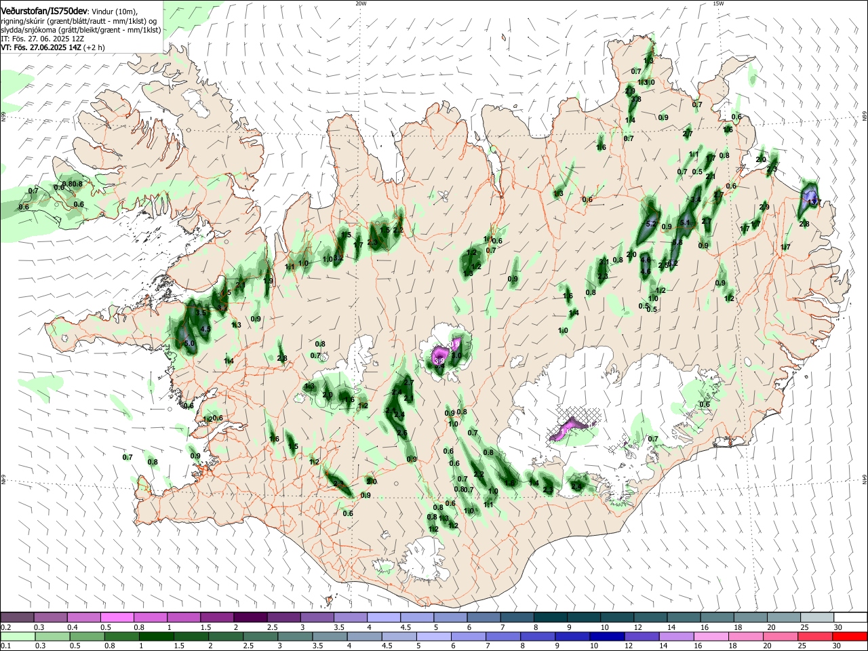
Task: Click the 15W longitude label
Action: click(718, 3)
